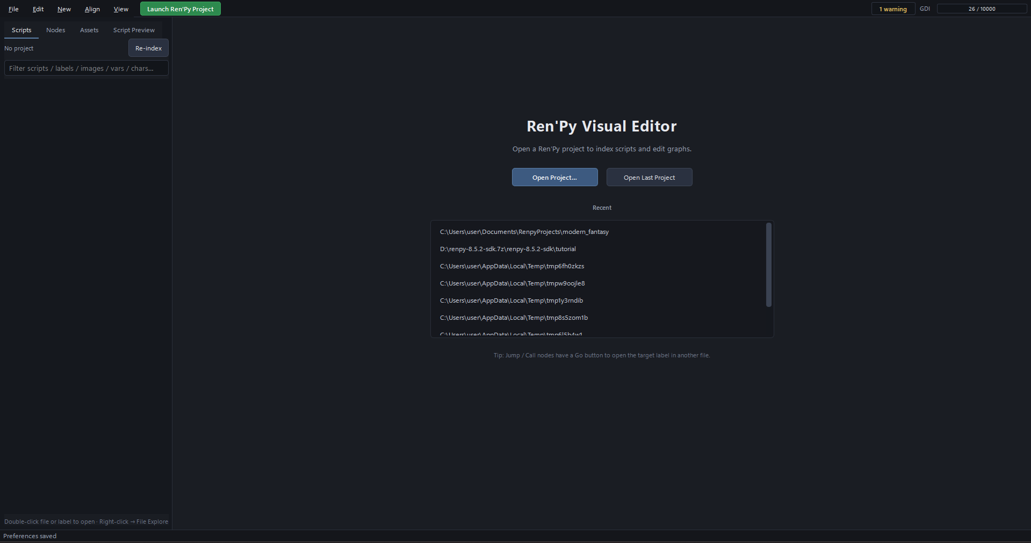Switch to the Scripts tab
The image size is (1031, 543).
[21, 30]
